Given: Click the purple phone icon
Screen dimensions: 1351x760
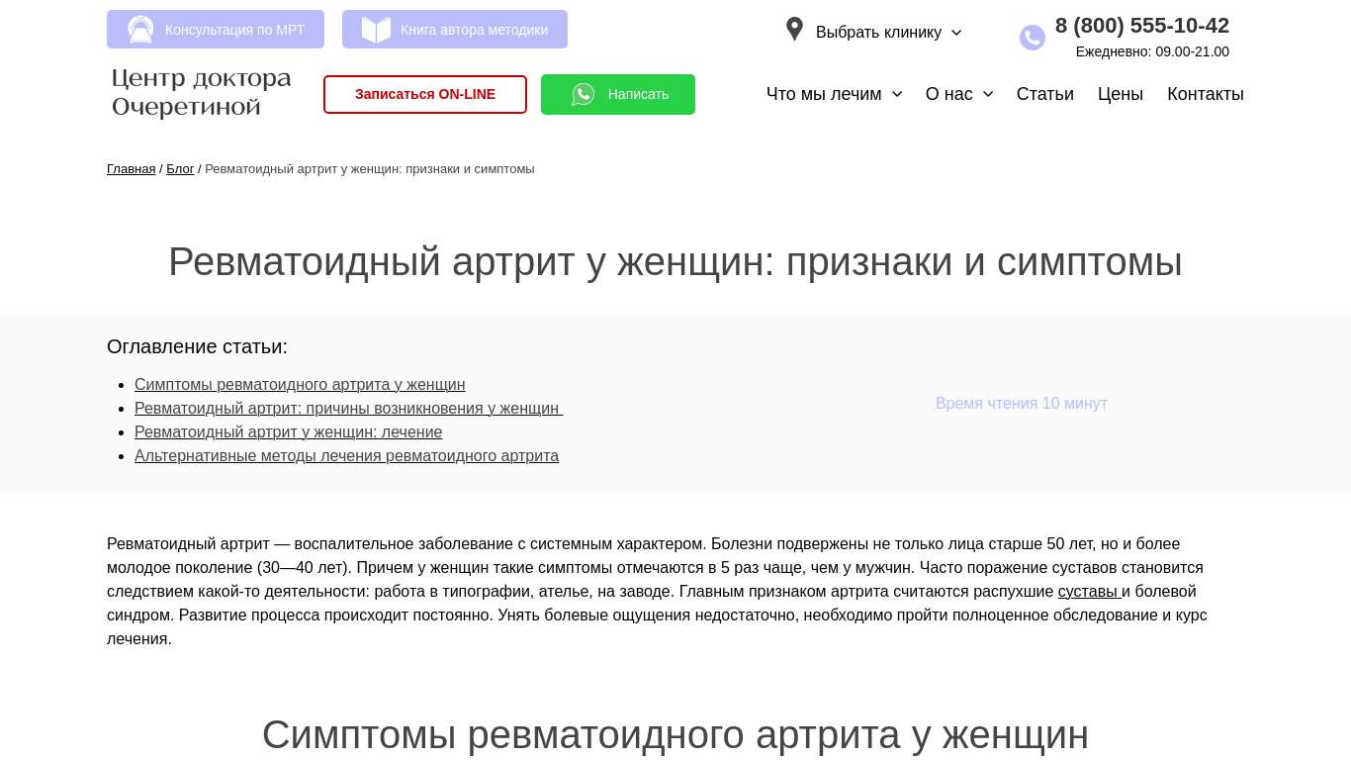Looking at the screenshot, I should coord(1032,38).
